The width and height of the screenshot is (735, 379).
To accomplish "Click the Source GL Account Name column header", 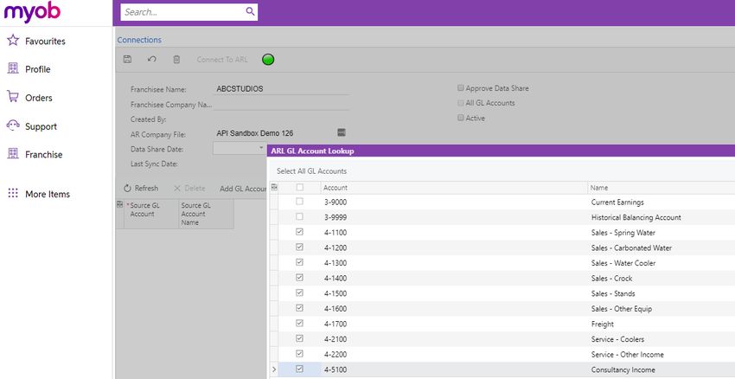I will click(x=206, y=214).
